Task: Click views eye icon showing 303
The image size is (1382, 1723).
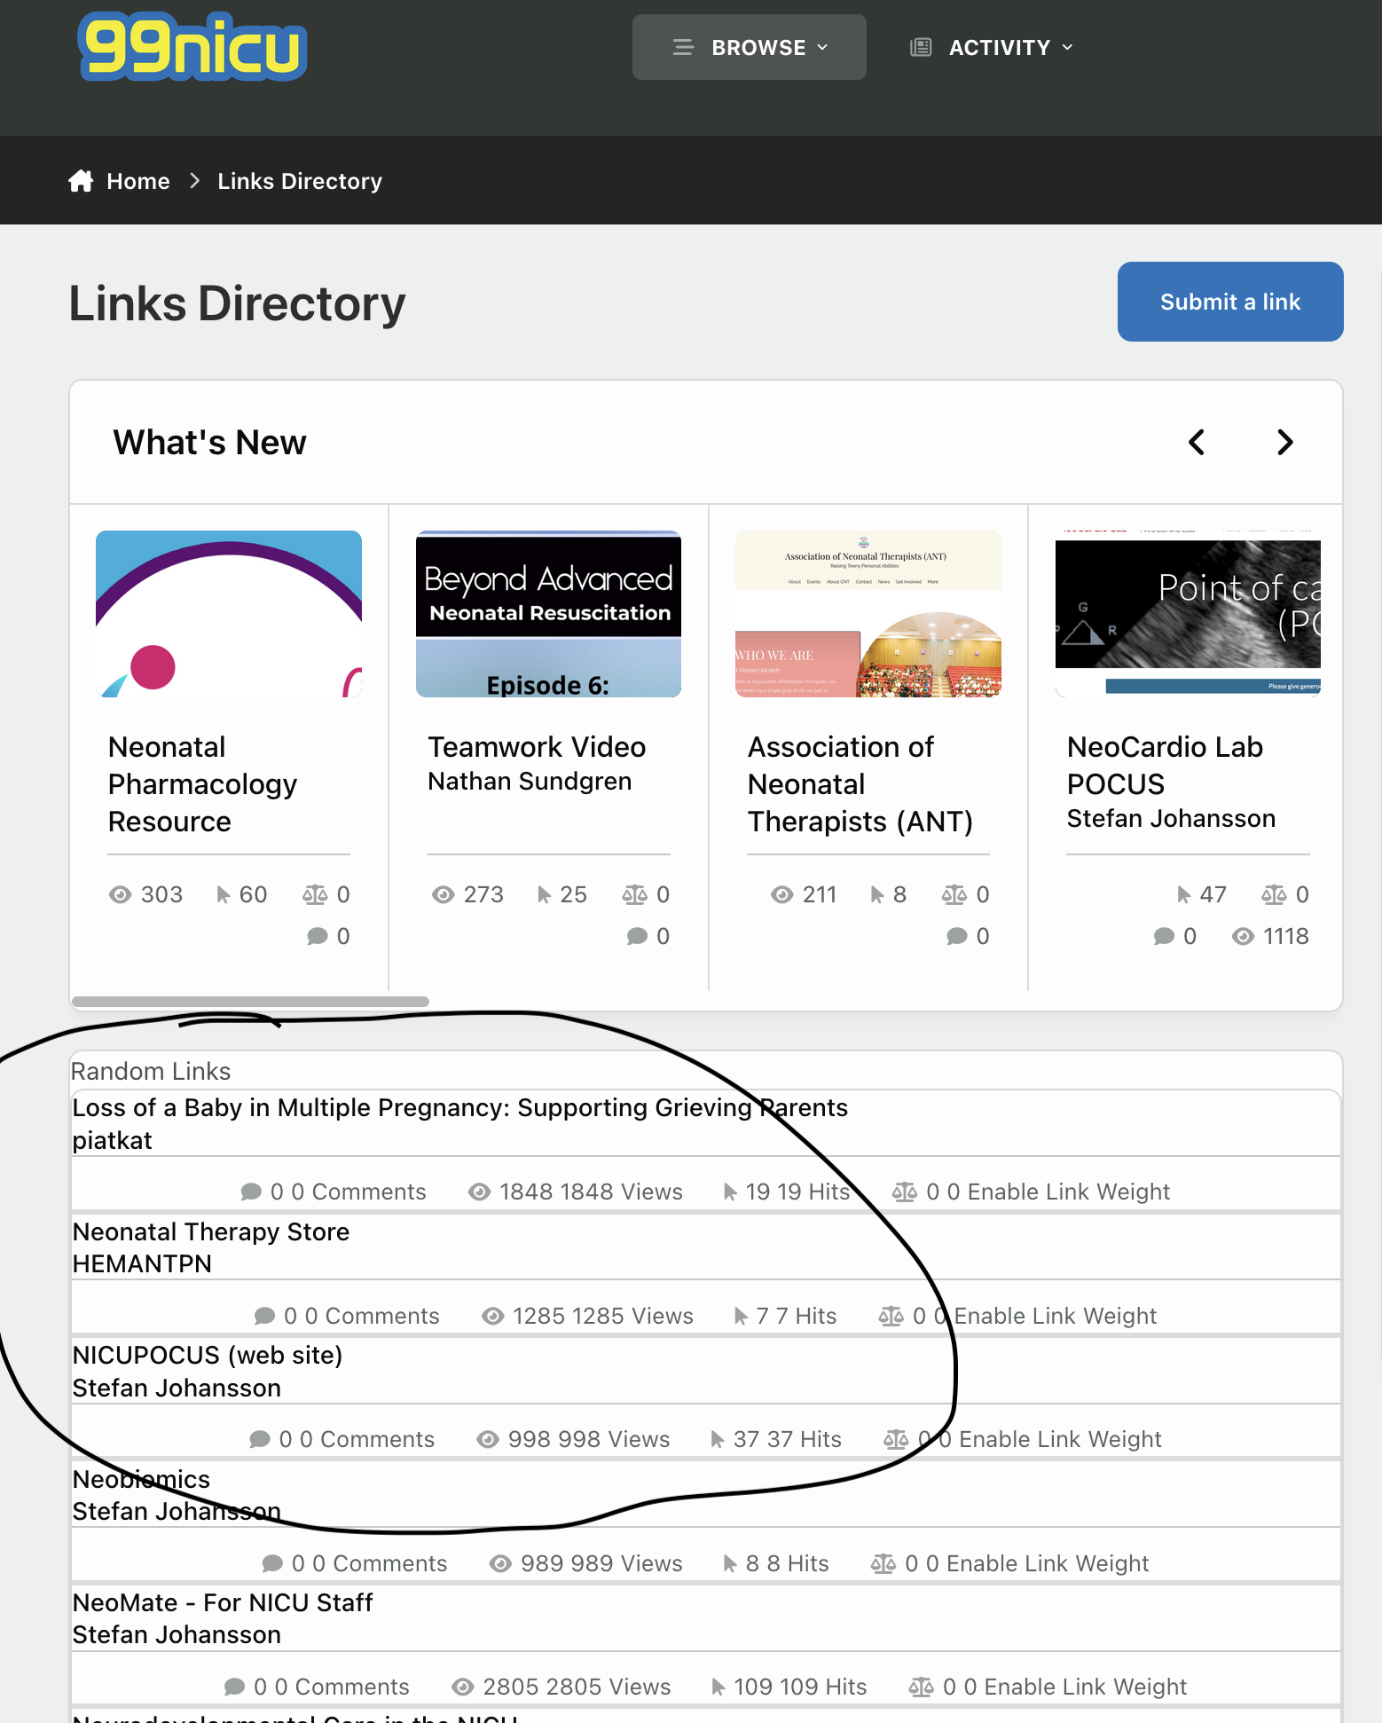Action: point(120,894)
